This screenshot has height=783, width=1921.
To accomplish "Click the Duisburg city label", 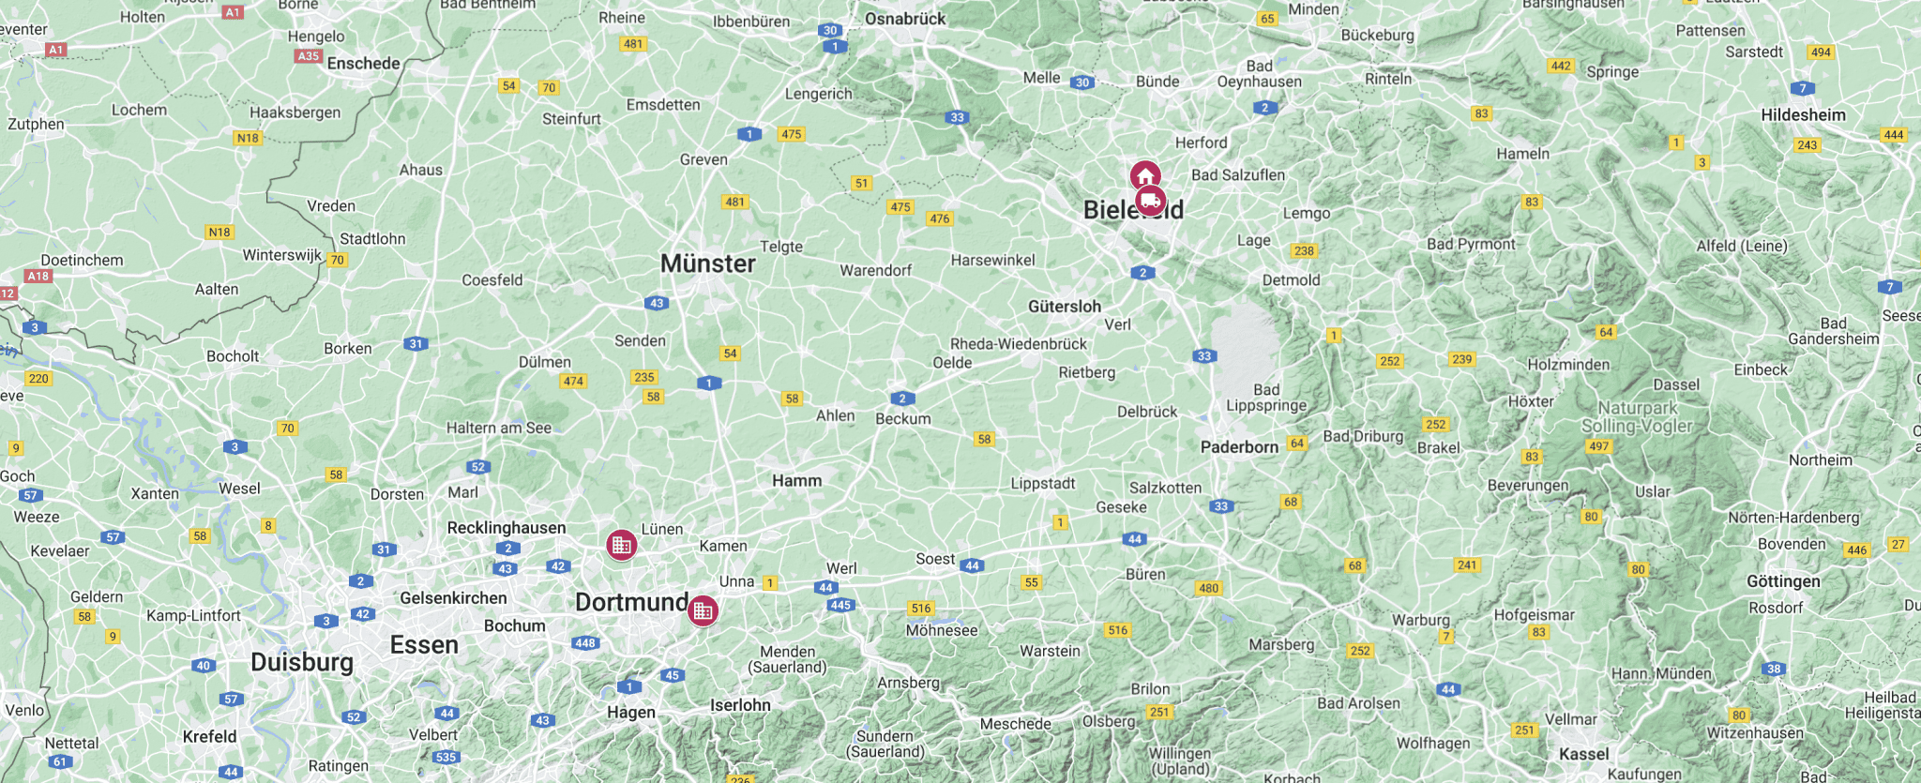I will tap(302, 663).
